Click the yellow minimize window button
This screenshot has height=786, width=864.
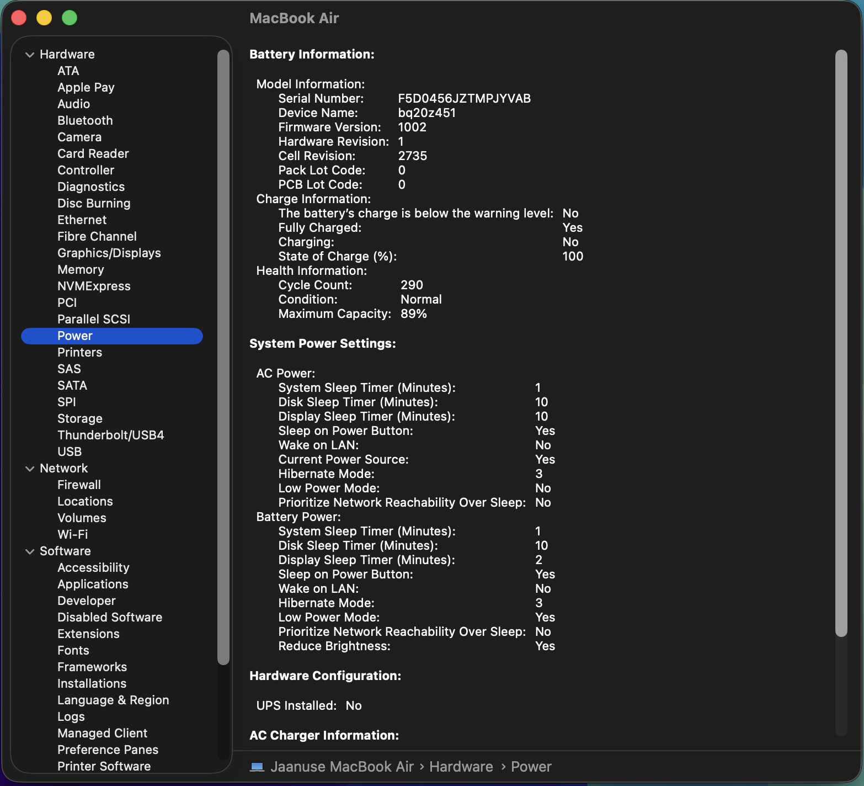(44, 18)
